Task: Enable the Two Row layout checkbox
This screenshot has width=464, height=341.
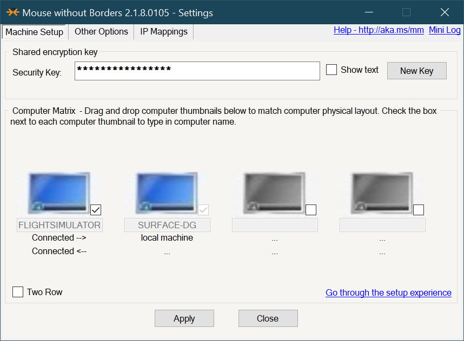Action: coord(18,292)
